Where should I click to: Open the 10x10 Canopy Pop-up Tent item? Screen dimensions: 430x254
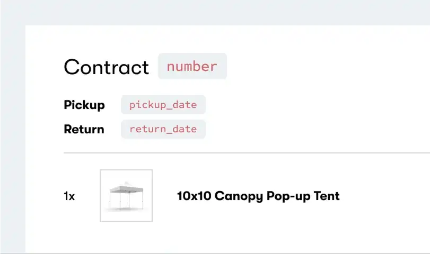(258, 196)
